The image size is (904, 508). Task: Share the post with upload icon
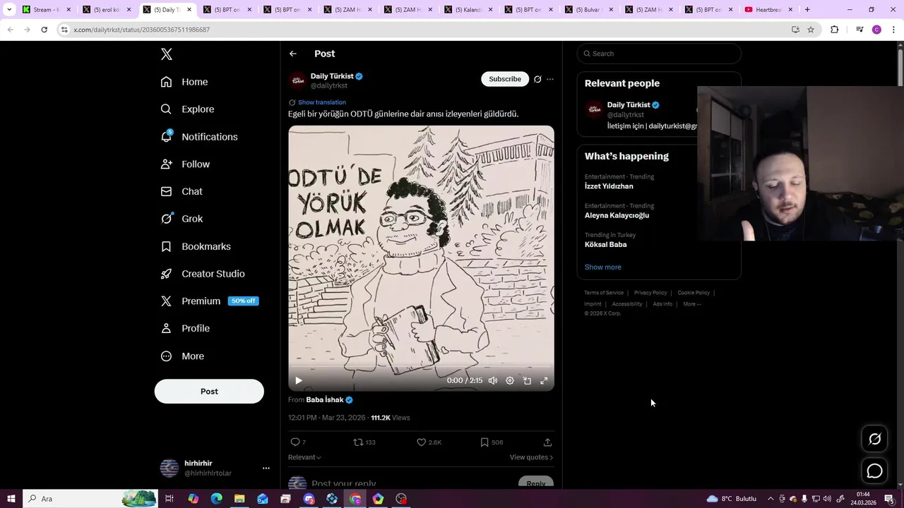[547, 442]
